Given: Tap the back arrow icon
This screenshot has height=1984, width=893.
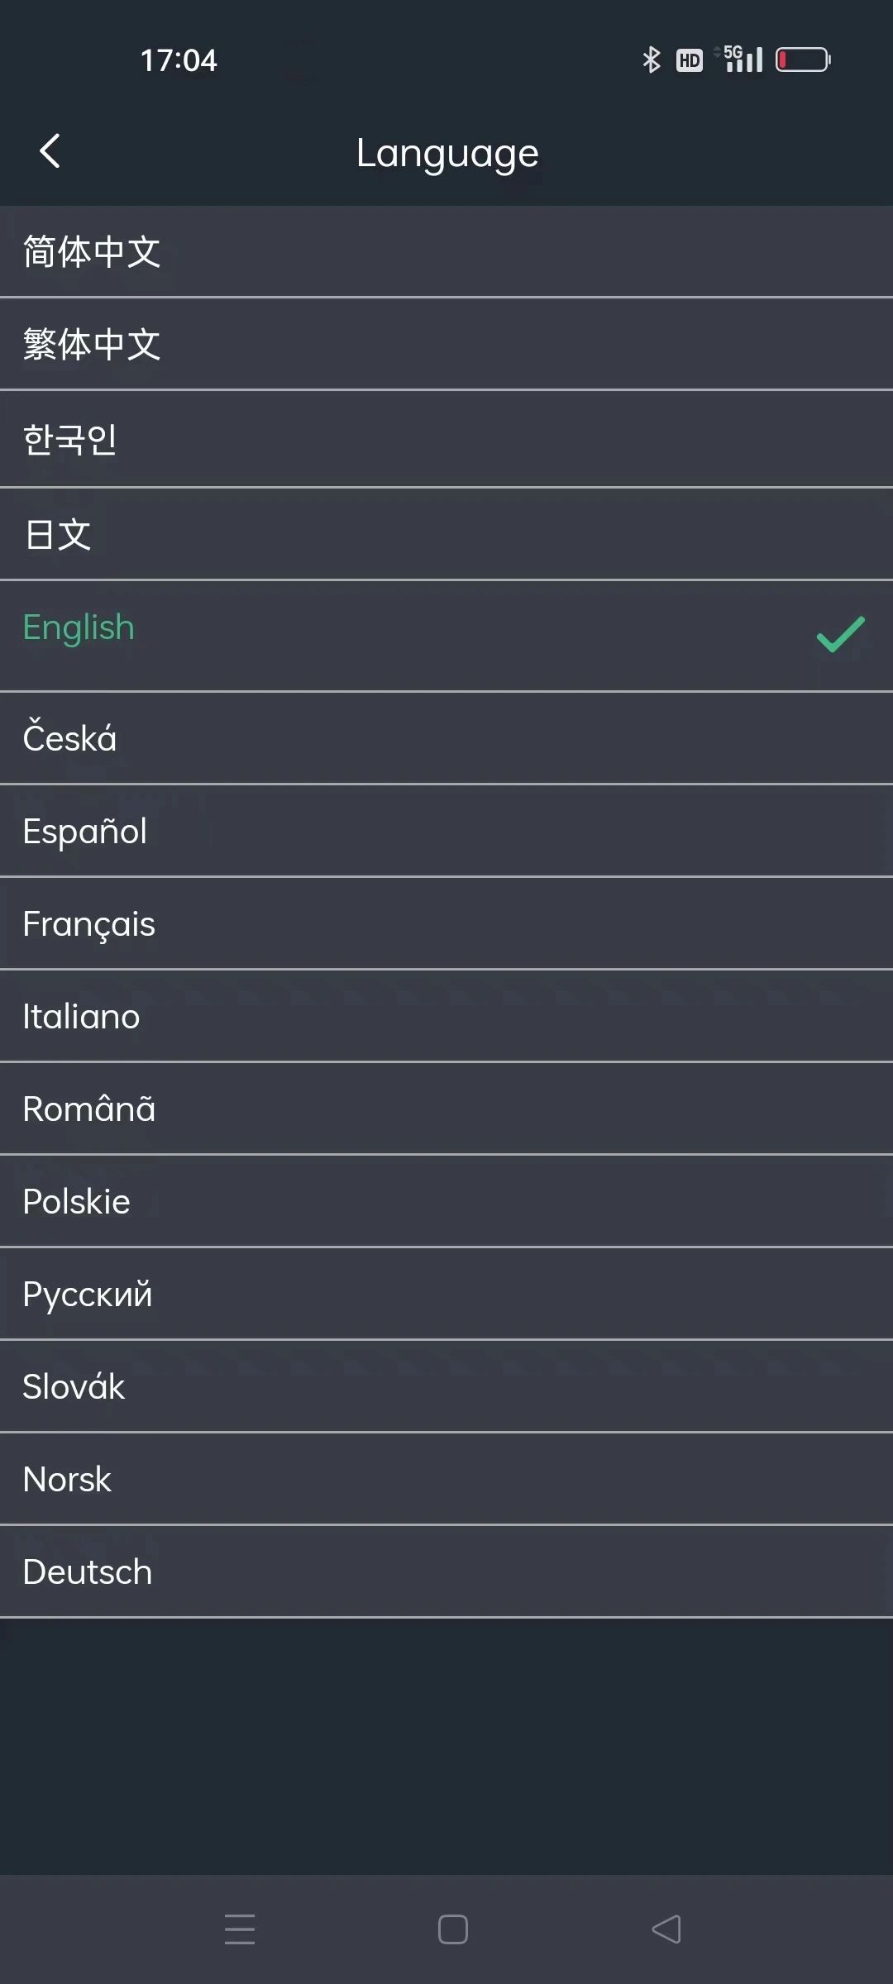Looking at the screenshot, I should pyautogui.click(x=50, y=151).
